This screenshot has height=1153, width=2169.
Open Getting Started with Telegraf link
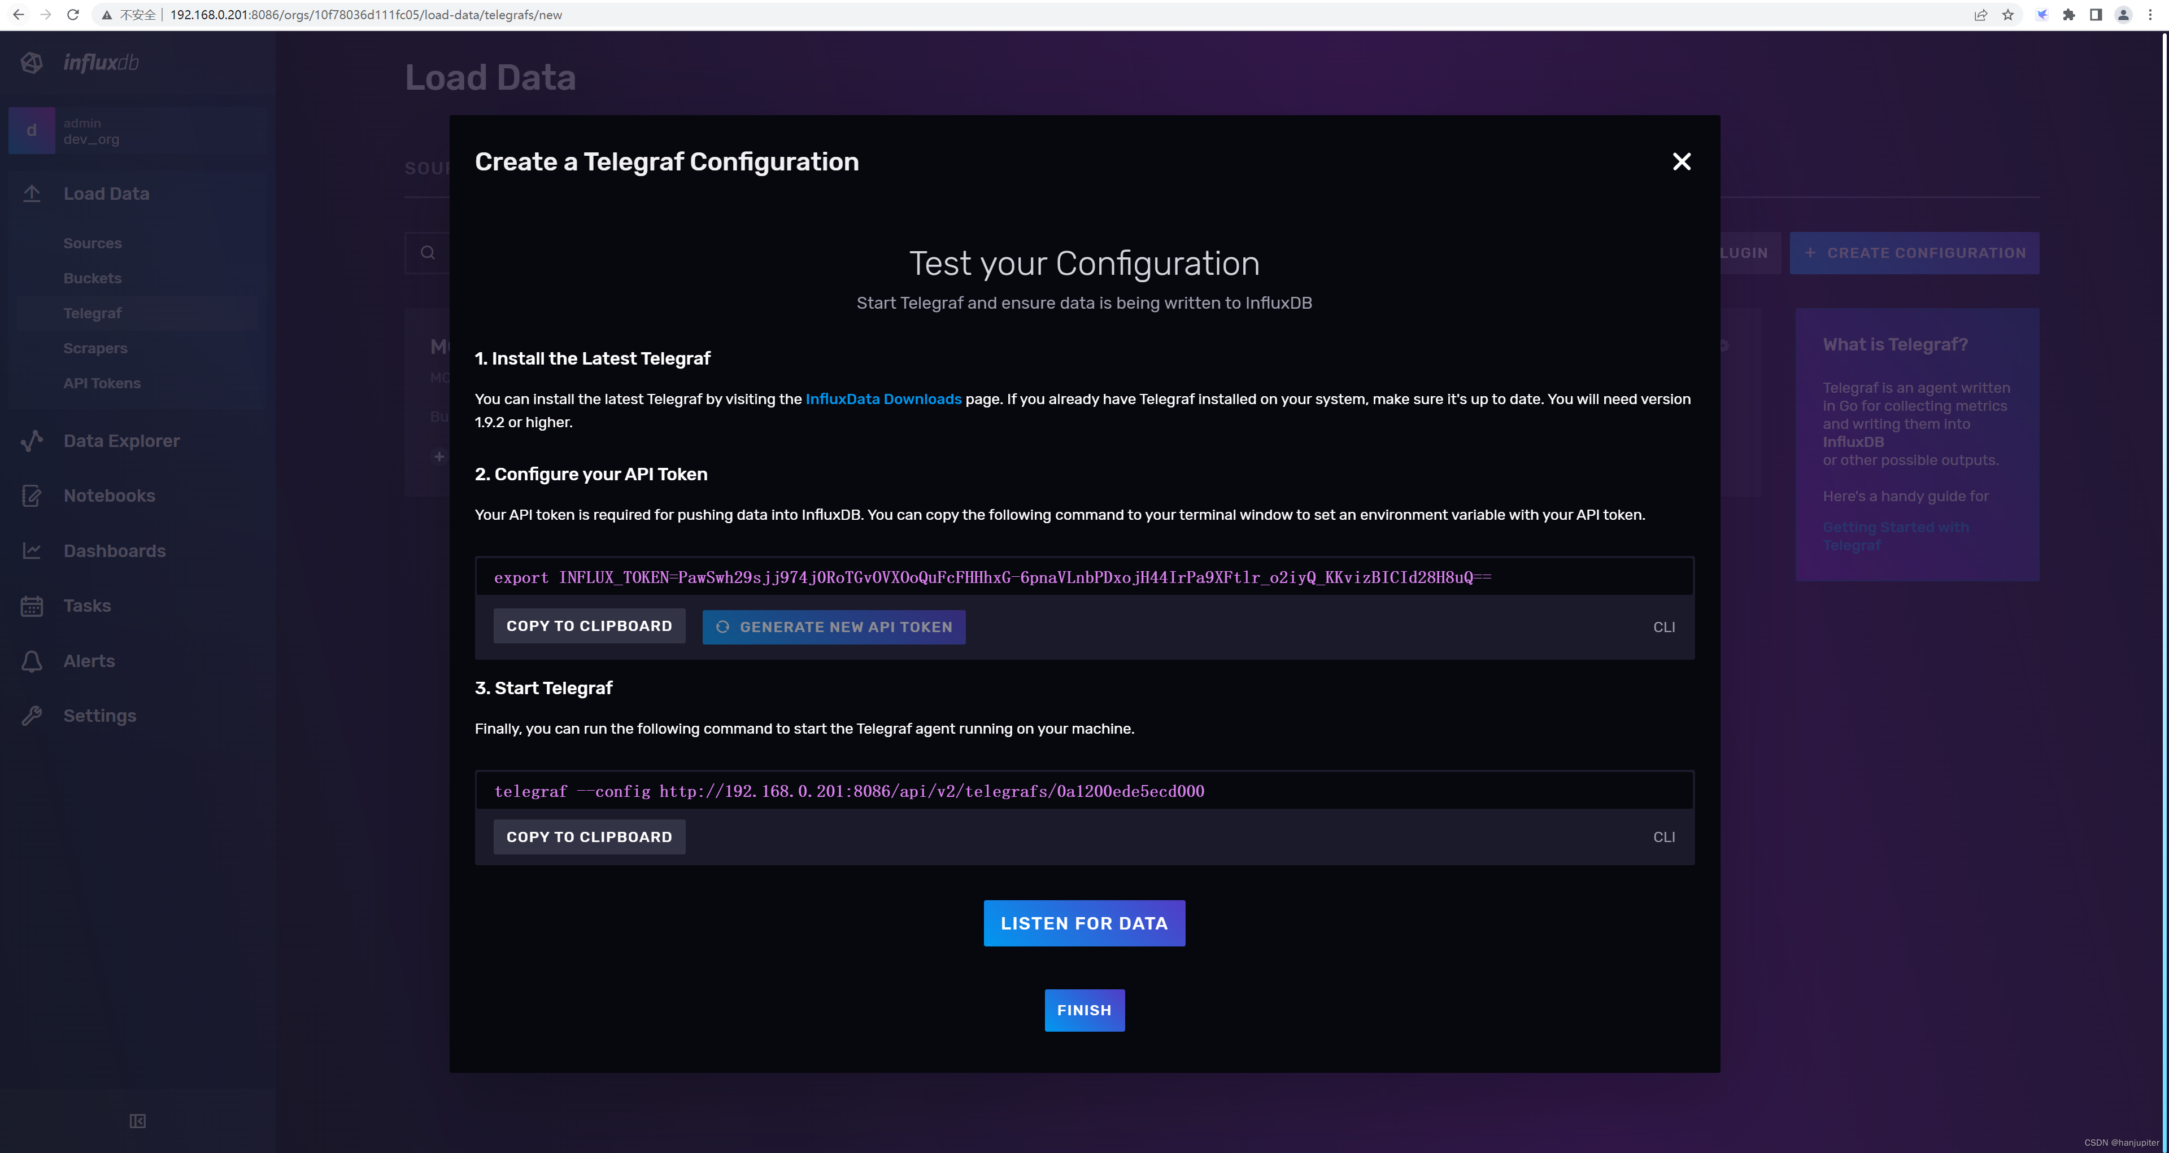(x=1896, y=537)
